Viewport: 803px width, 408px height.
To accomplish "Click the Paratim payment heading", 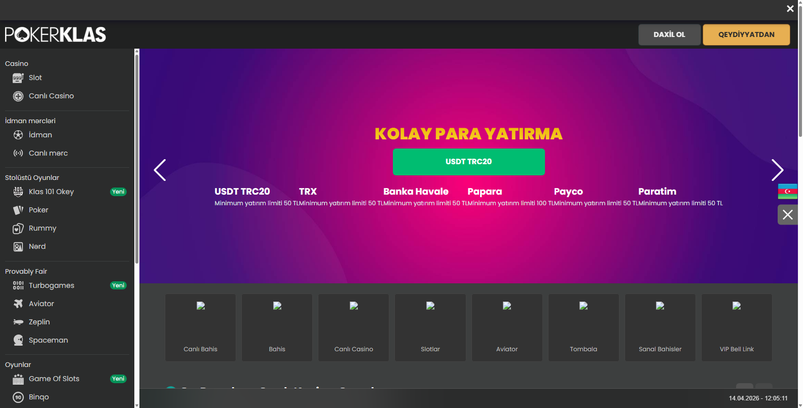I will point(657,192).
